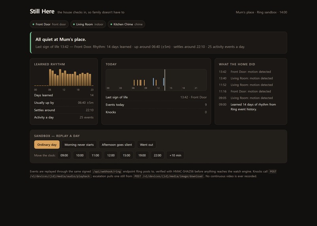Click the current-time marker in Today timeline
The height and width of the screenshot is (226, 317).
coord(165,80)
